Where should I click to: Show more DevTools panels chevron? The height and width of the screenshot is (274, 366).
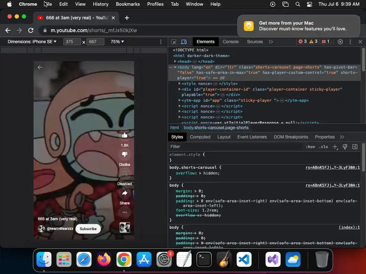tap(271, 42)
